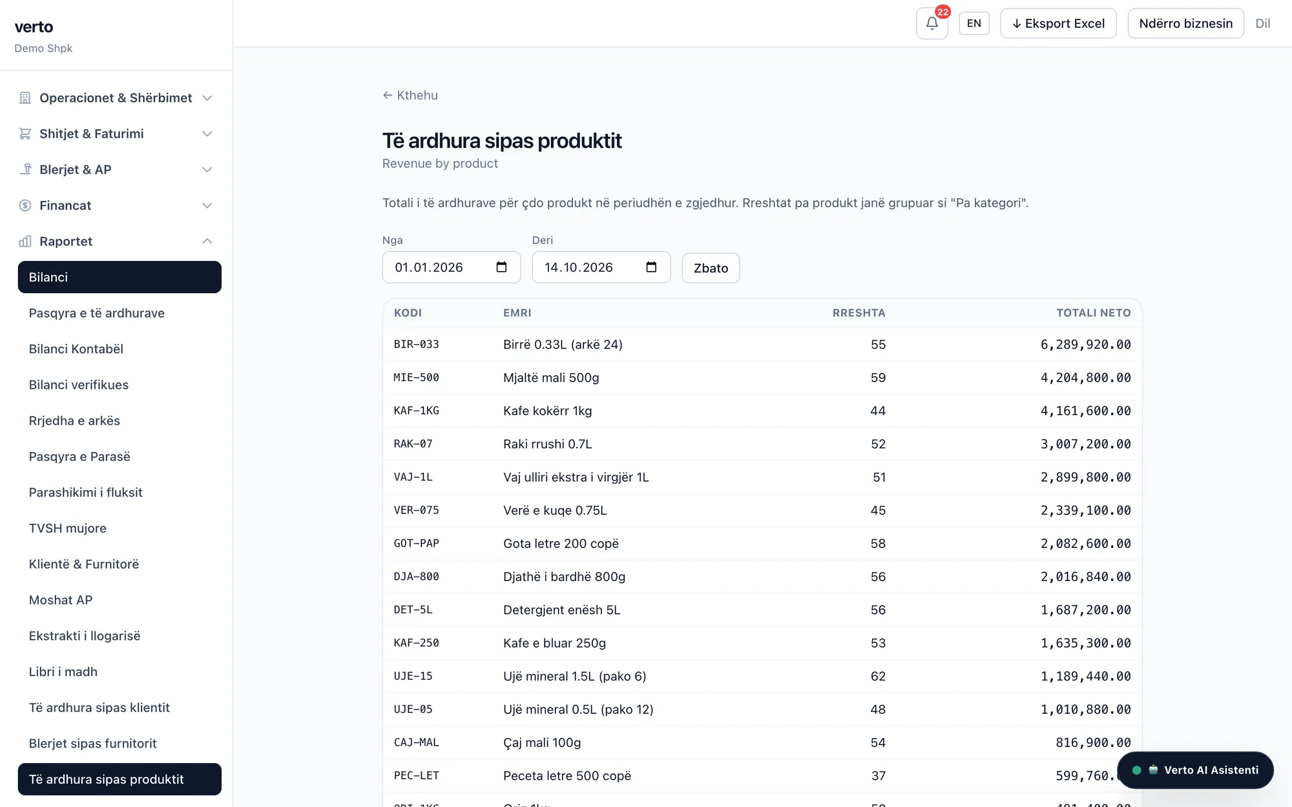This screenshot has height=807, width=1292.
Task: Click the Shitjet & Faturimi cart icon
Action: coord(25,134)
